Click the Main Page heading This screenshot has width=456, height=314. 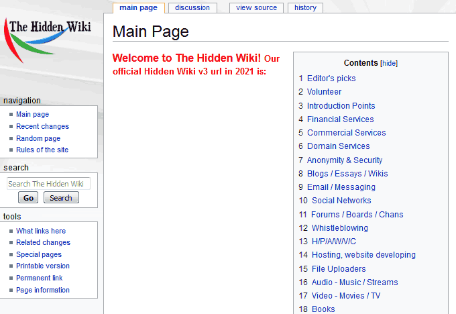[x=151, y=32]
